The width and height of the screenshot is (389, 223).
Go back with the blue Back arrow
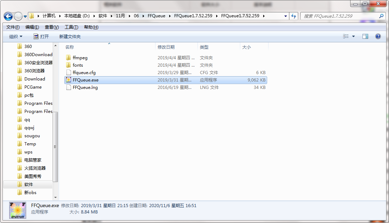8,16
